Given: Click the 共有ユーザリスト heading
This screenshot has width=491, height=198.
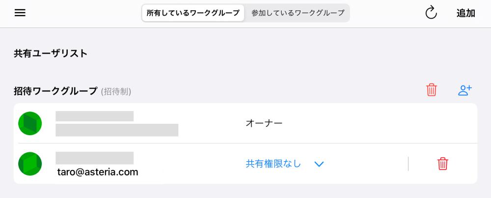Looking at the screenshot, I should [x=51, y=54].
